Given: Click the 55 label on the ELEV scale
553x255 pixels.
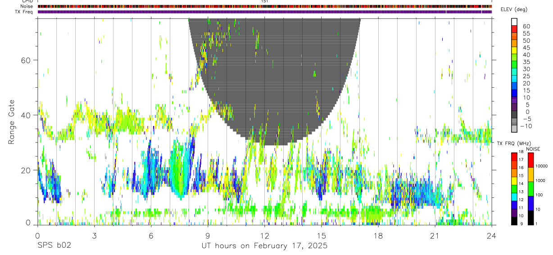Looking at the screenshot, I should (x=526, y=34).
